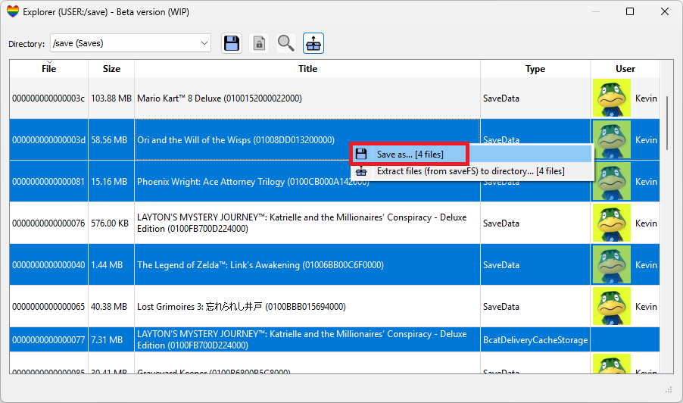Click file name 0000000000000040
The image size is (683, 403).
(48, 265)
